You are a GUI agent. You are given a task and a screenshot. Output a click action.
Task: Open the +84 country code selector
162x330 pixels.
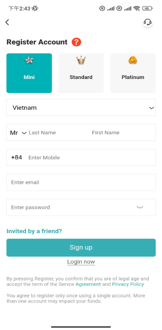coord(17,158)
